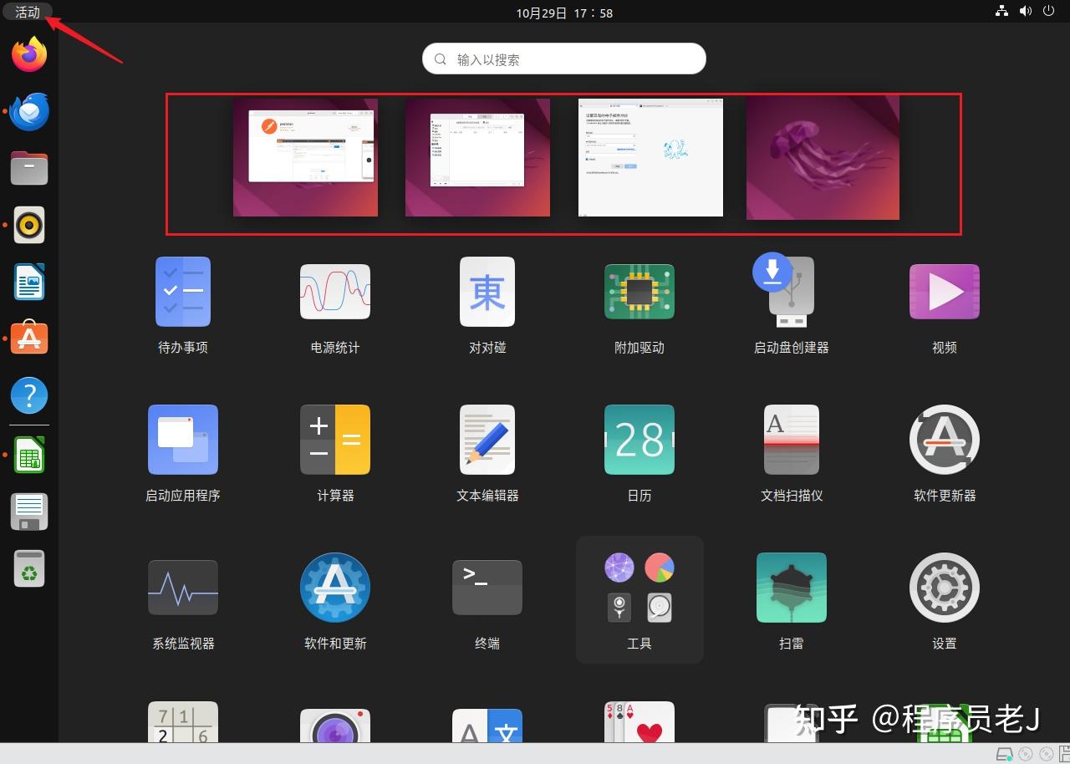Screen dimensions: 1070x764
Task: Switch to the first workspace thumbnail
Action: 305,157
